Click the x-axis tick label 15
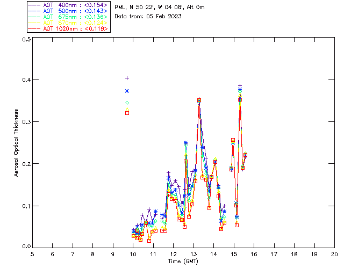Viewport: 344px width, 275px height. pos(234,254)
